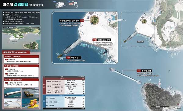
Task: Click the blue subtotal row in the cost table
Action: click(65, 96)
